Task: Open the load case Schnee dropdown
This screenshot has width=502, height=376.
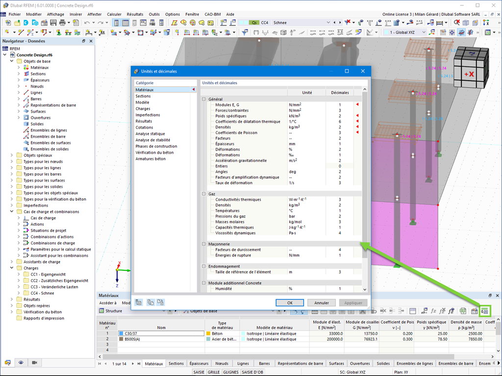Action: (328, 23)
